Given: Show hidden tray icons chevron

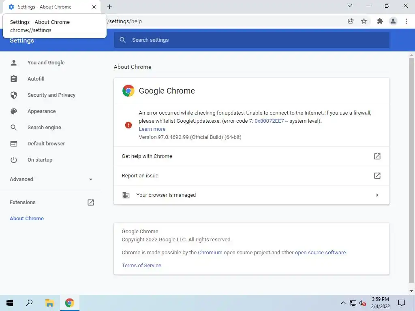Looking at the screenshot, I should coord(343,303).
